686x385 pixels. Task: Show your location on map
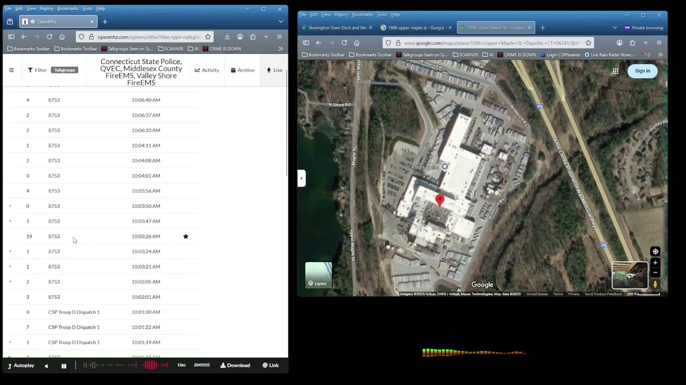(x=655, y=251)
